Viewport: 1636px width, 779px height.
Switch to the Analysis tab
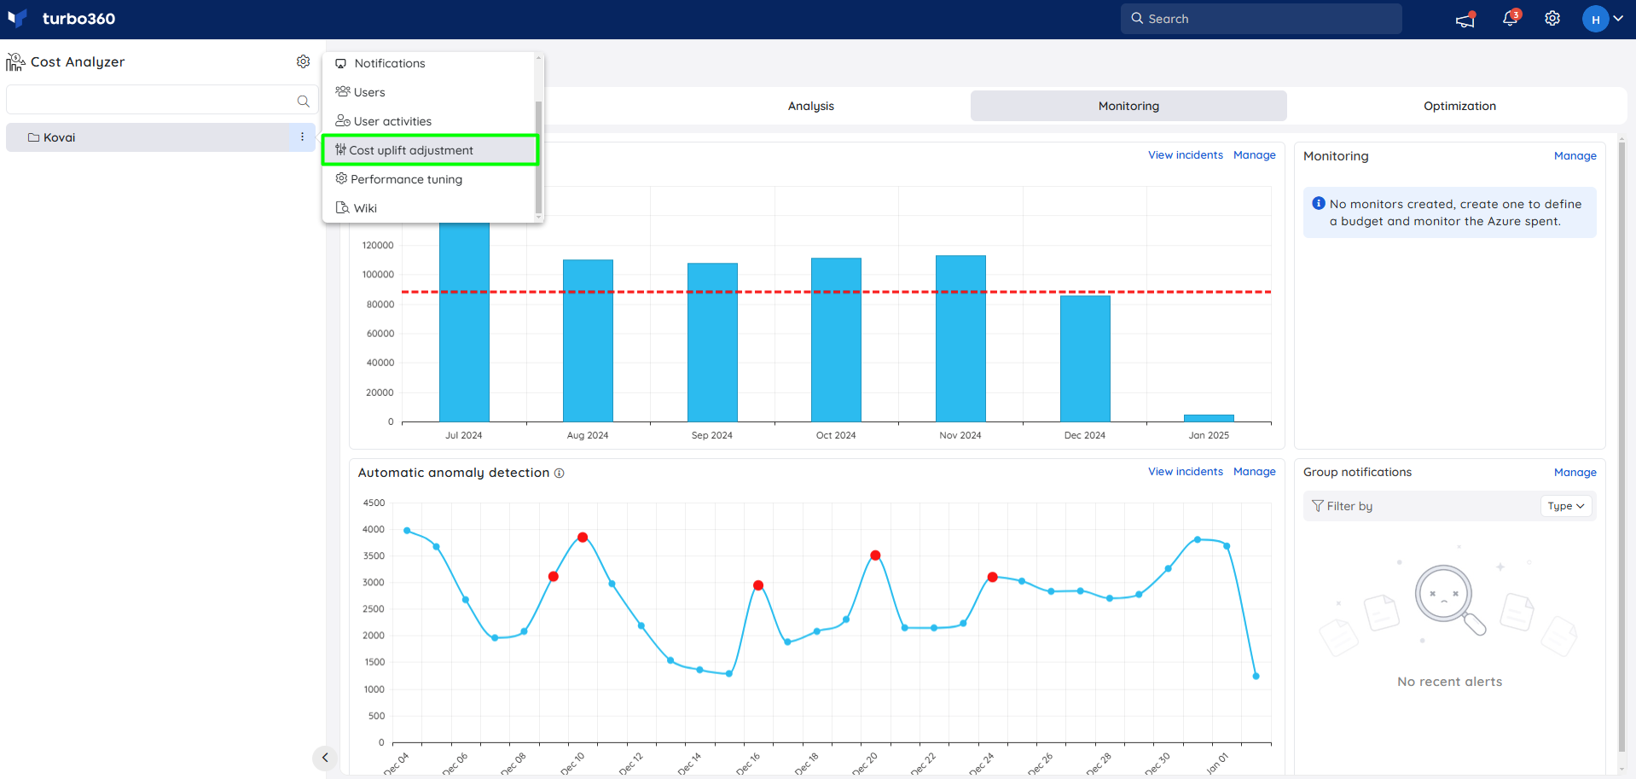[811, 106]
